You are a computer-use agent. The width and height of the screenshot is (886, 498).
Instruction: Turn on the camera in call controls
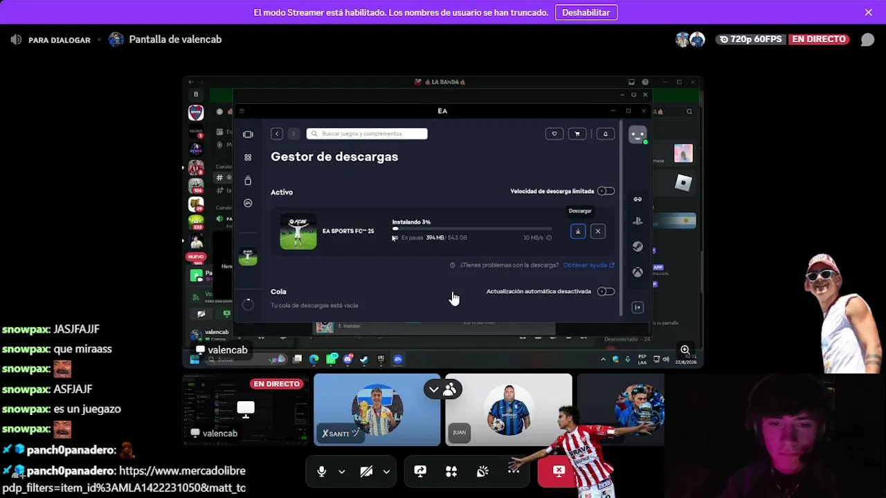366,472
